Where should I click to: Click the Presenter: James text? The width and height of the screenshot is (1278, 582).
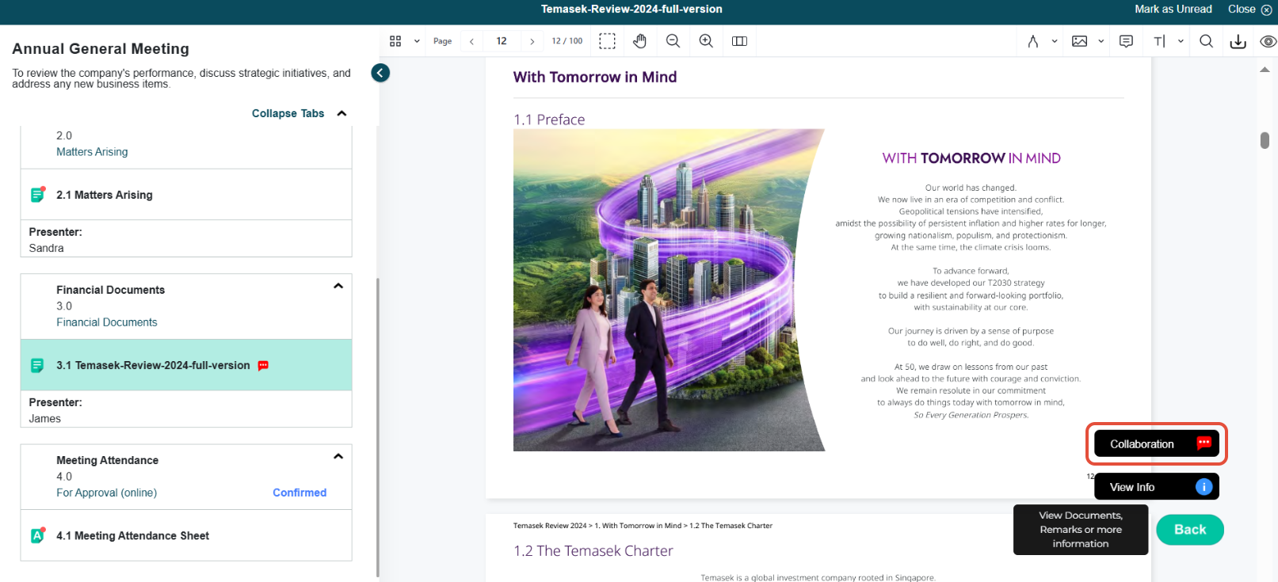55,410
